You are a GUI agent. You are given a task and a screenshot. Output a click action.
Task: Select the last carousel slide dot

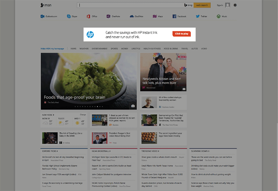(102, 107)
